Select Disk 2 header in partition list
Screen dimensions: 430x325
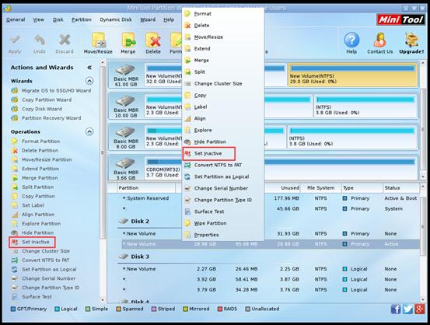pyautogui.click(x=140, y=222)
